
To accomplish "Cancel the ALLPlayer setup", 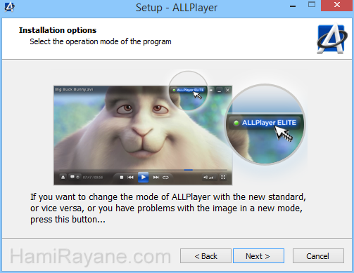I will [x=318, y=256].
